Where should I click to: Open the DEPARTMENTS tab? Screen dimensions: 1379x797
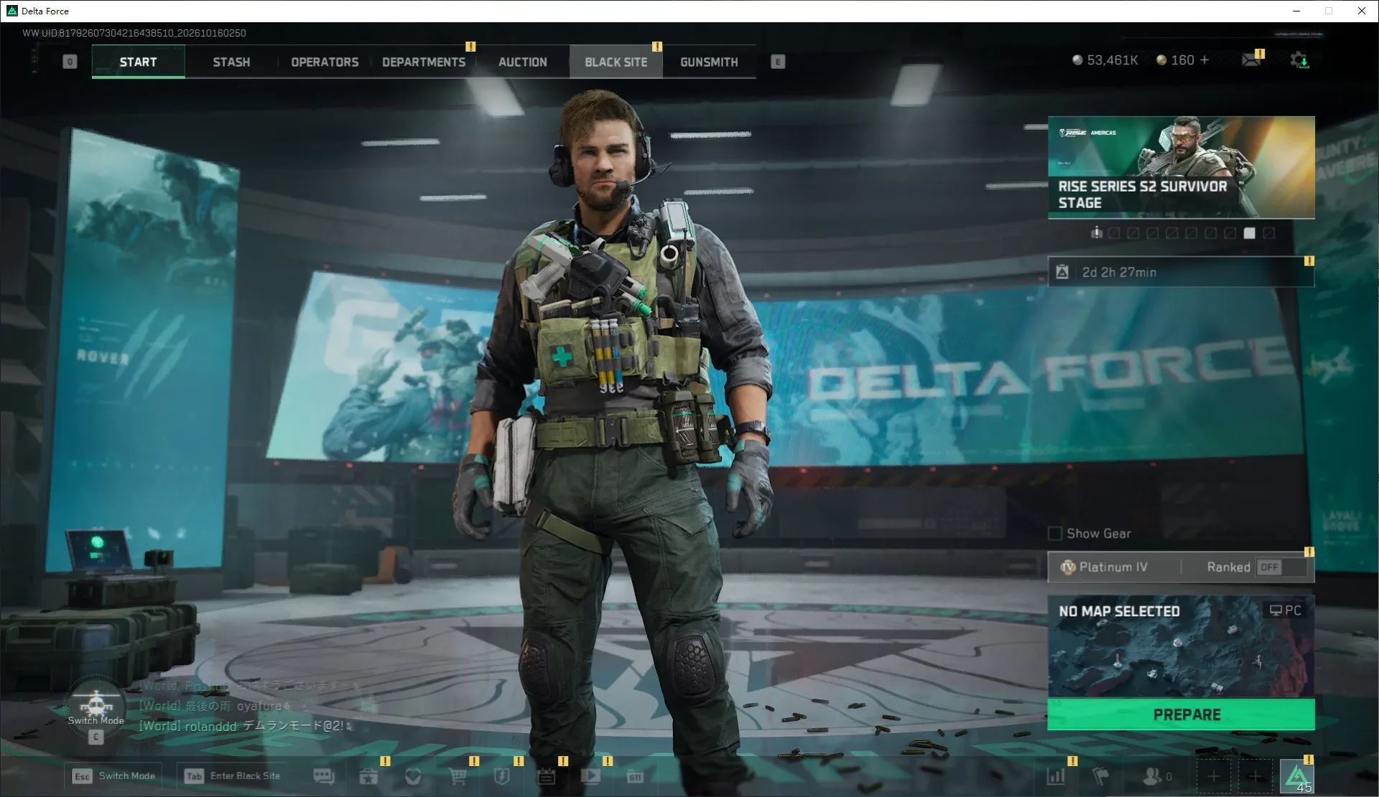pos(424,62)
